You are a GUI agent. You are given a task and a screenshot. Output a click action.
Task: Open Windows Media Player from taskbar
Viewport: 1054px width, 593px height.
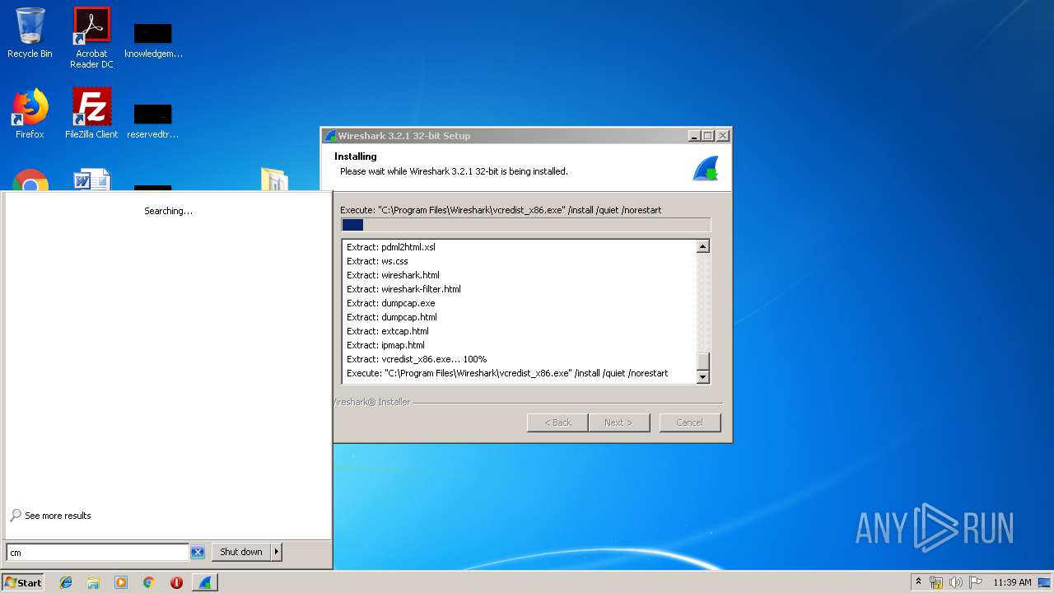[121, 582]
